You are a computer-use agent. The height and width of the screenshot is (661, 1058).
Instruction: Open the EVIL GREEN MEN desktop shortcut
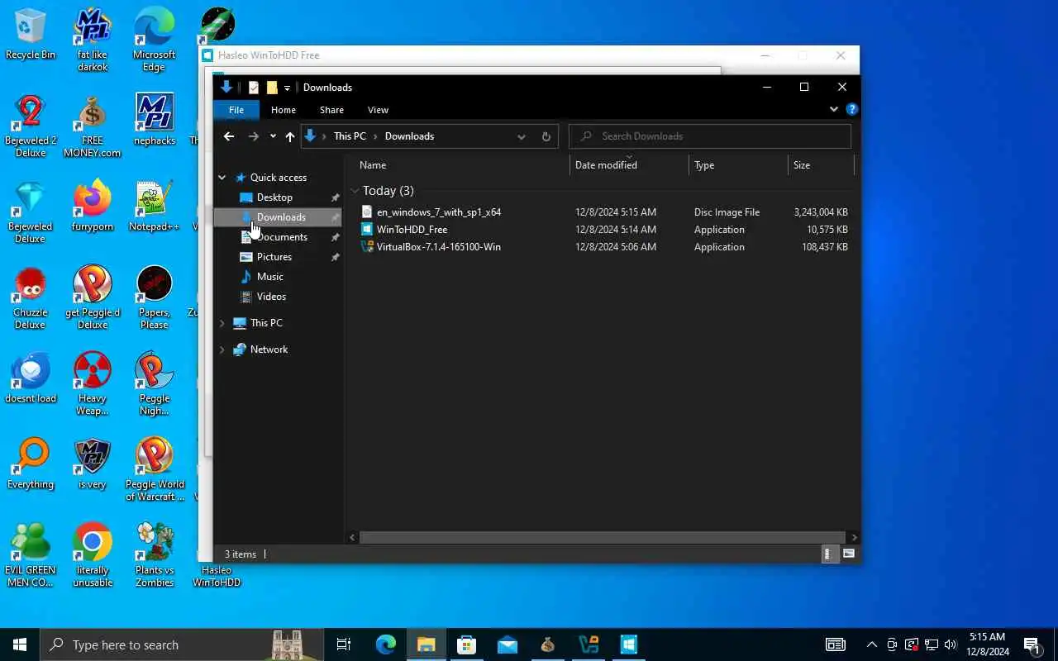(31, 555)
